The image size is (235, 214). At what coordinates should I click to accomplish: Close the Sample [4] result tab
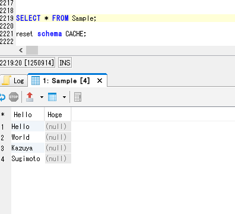[x=100, y=81]
